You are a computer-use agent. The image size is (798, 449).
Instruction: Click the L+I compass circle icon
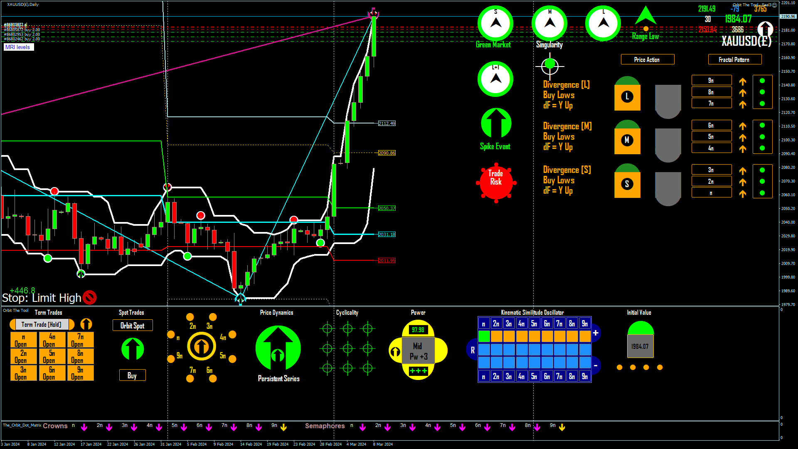pyautogui.click(x=495, y=79)
